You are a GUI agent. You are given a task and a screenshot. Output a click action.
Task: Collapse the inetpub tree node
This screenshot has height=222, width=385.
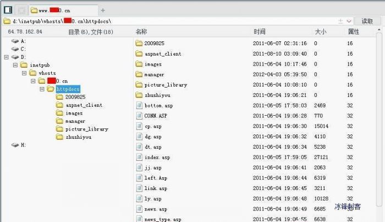click(15, 65)
